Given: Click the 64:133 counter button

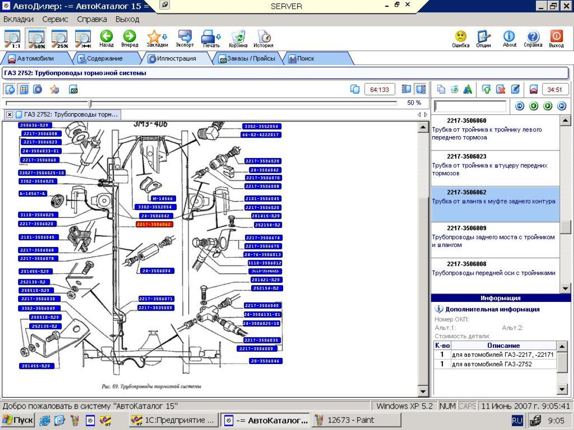Looking at the screenshot, I should tap(380, 89).
